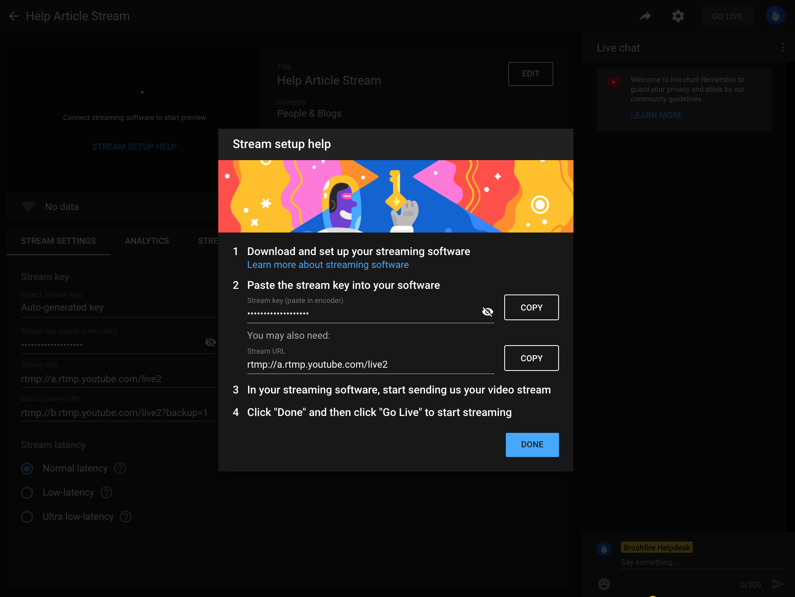This screenshot has height=597, width=795.
Task: Click the YouTube logo in chat welcome
Action: [613, 82]
